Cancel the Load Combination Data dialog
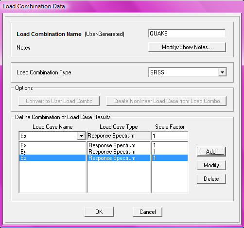This screenshot has height=228, width=244. (x=148, y=212)
